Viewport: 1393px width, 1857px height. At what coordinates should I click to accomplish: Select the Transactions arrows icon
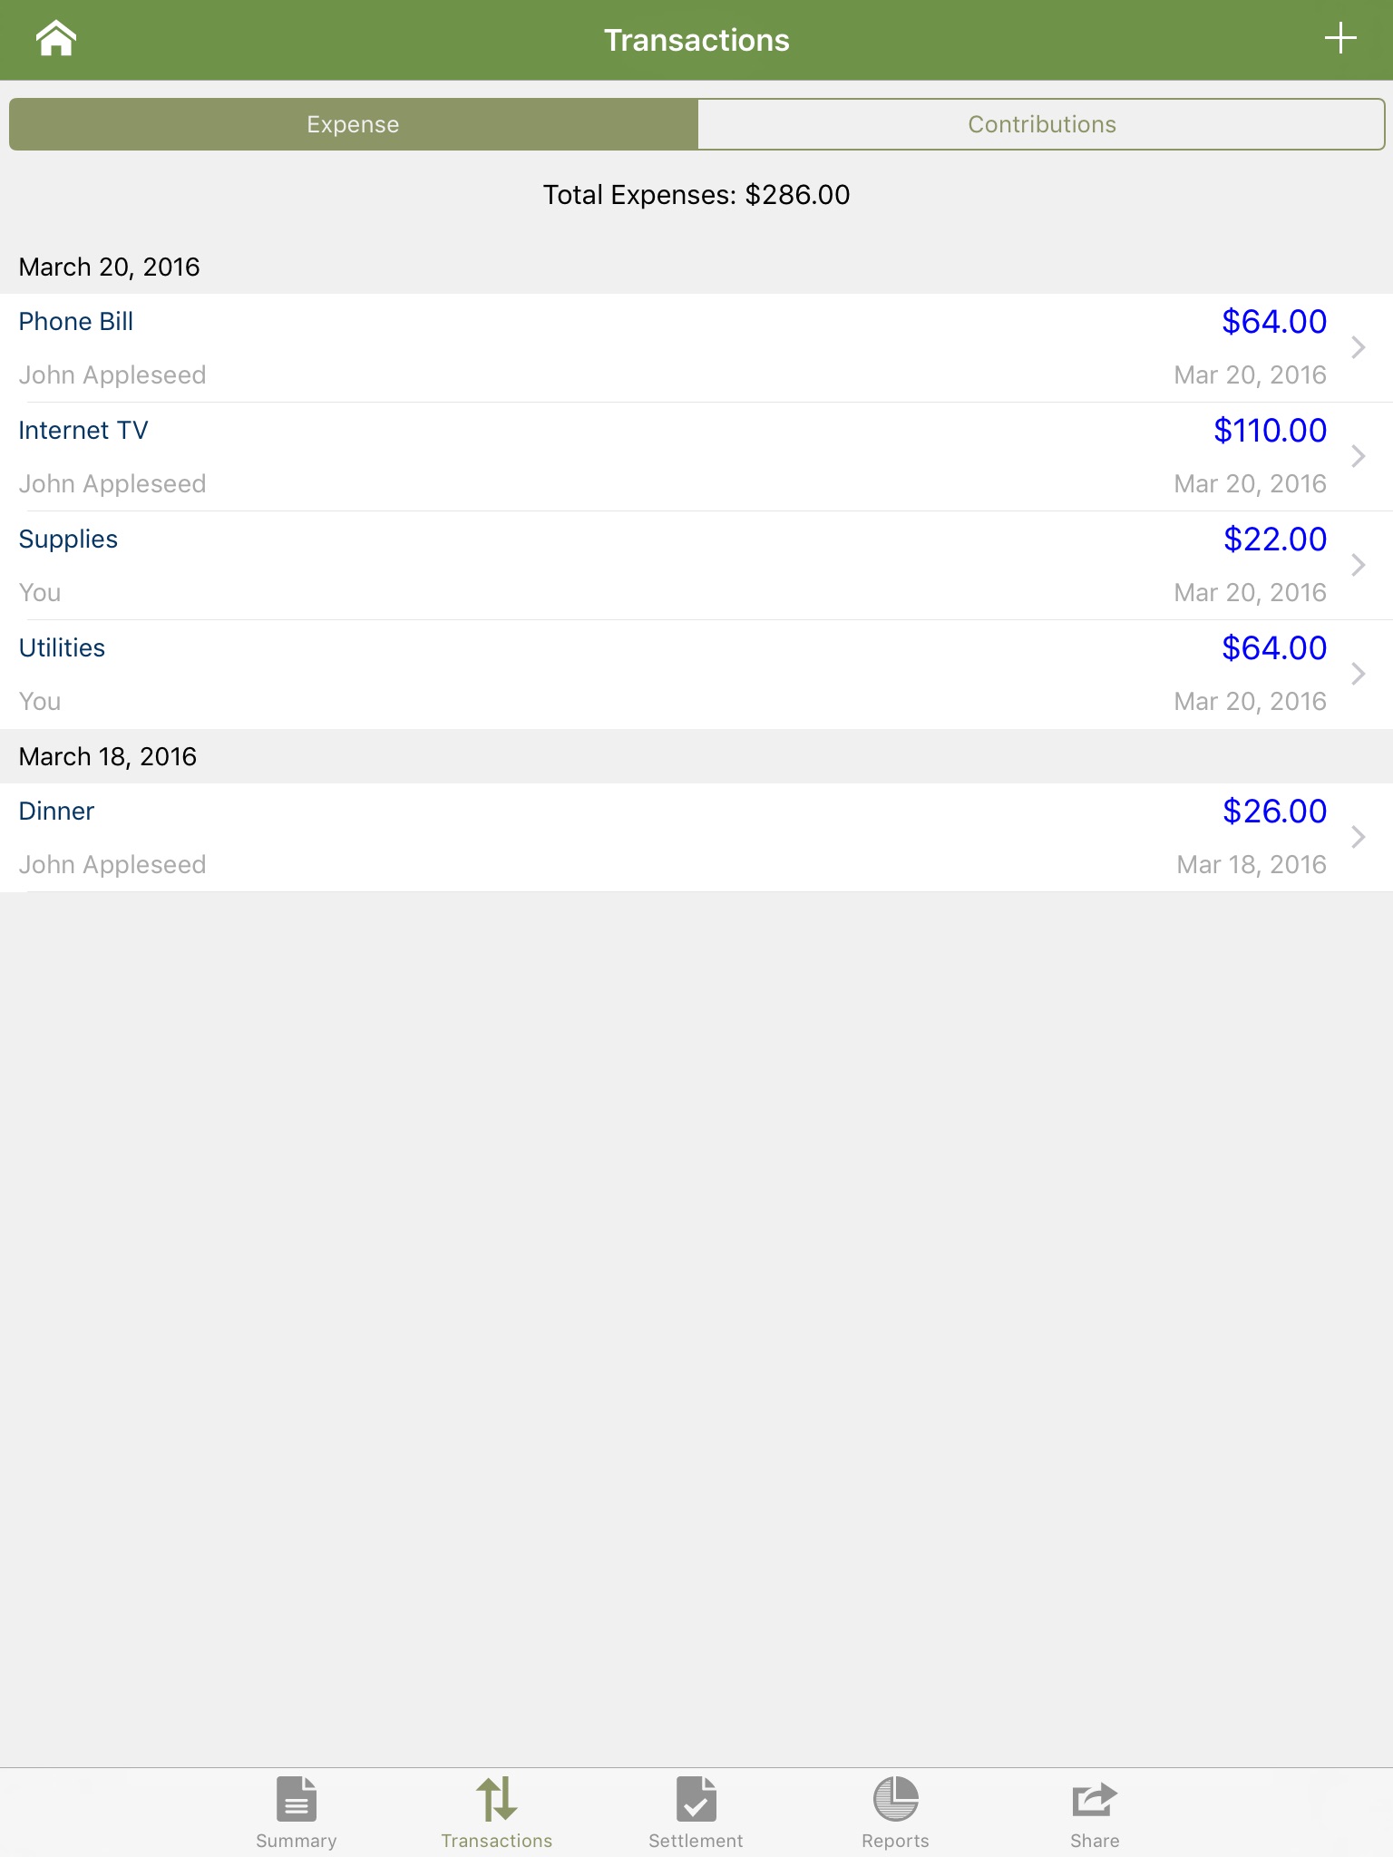coord(496,1798)
